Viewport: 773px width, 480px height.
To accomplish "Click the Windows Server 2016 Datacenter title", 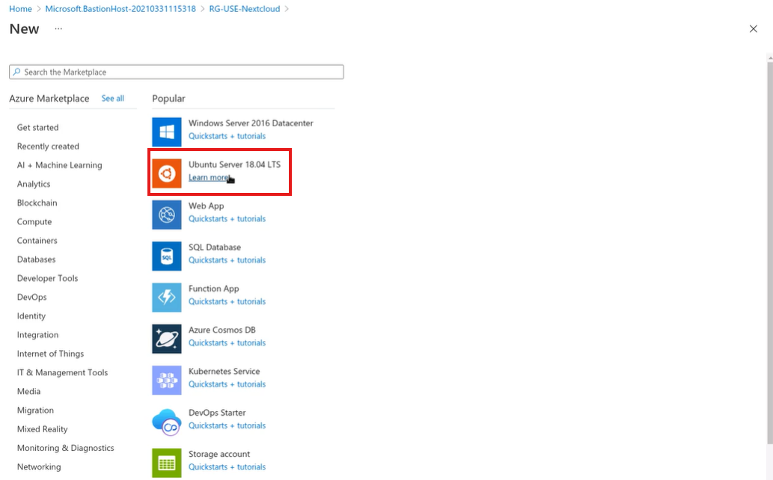I will [x=251, y=123].
